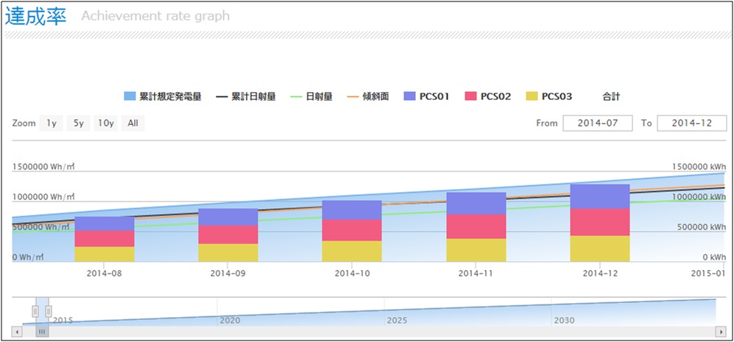This screenshot has height=342, width=734.
Task: Click PCS02 bar segment for 2014-08
Action: pos(105,238)
